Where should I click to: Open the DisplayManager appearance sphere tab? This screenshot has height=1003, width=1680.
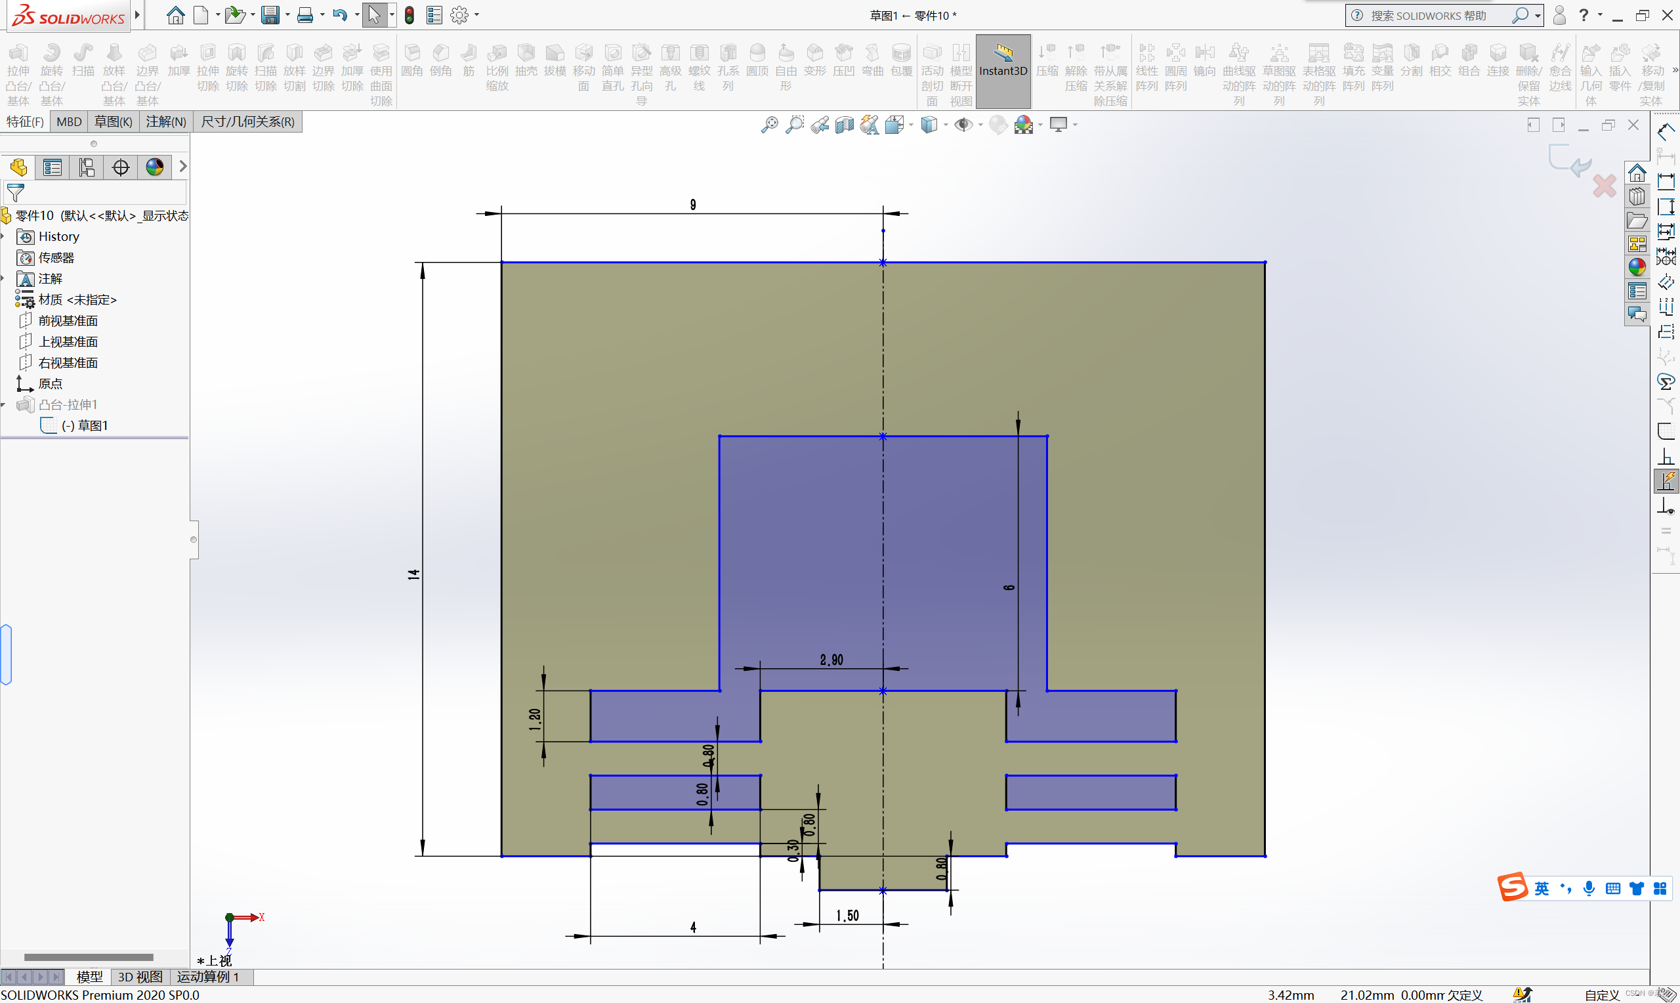click(155, 167)
